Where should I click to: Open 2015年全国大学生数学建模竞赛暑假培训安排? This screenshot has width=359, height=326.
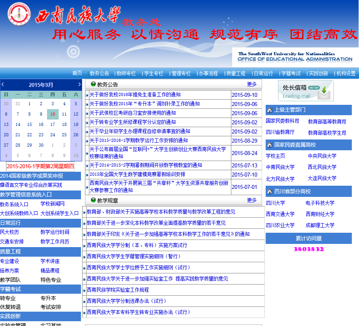(137, 174)
